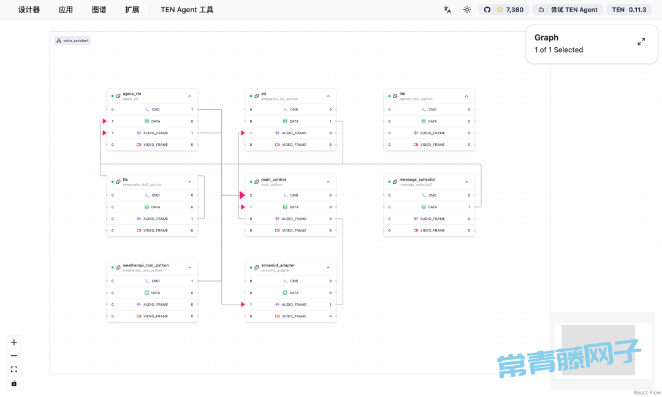Click the React Flow minimap
662x397 pixels.
point(603,350)
